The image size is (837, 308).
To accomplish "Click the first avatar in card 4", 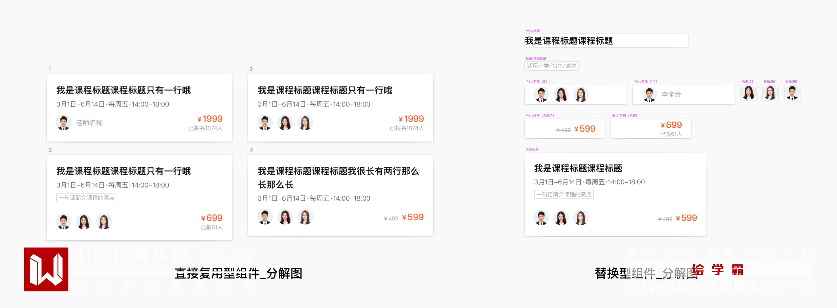I will 265,217.
